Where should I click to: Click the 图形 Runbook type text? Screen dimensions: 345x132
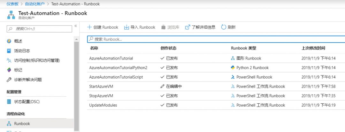coord(249,58)
